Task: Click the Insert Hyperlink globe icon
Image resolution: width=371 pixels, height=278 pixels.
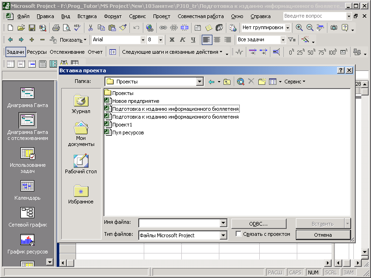Action: 149,28
